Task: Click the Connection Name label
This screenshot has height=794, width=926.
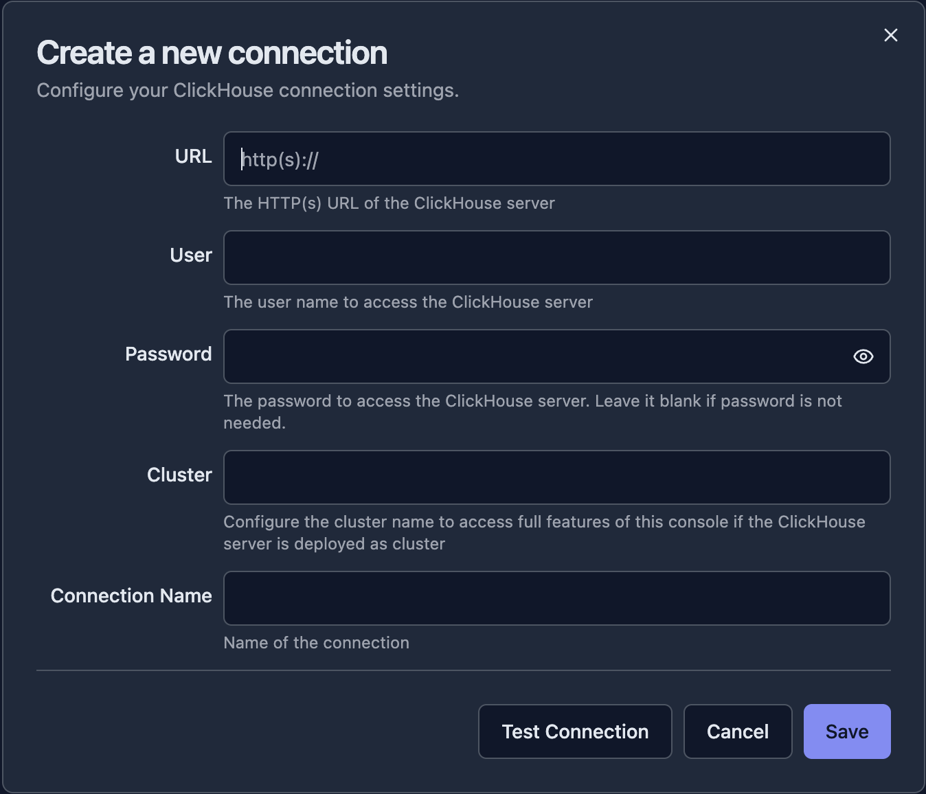Action: (x=131, y=595)
